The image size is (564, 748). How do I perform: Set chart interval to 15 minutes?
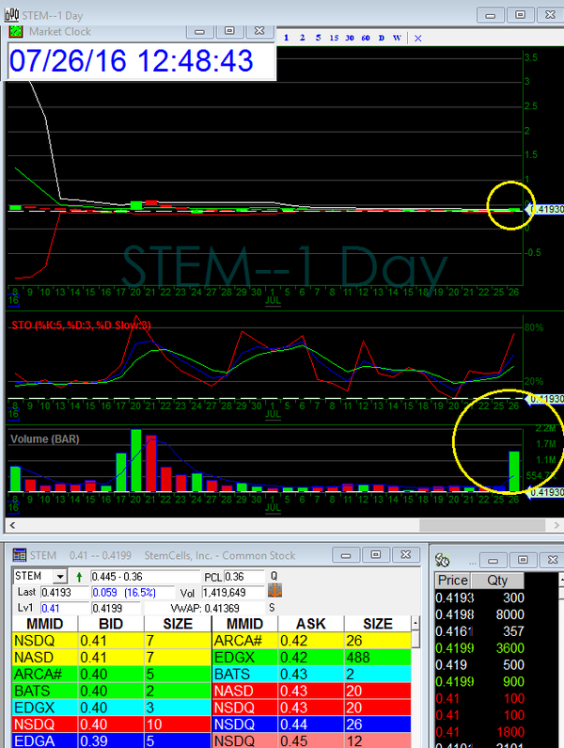click(x=334, y=38)
